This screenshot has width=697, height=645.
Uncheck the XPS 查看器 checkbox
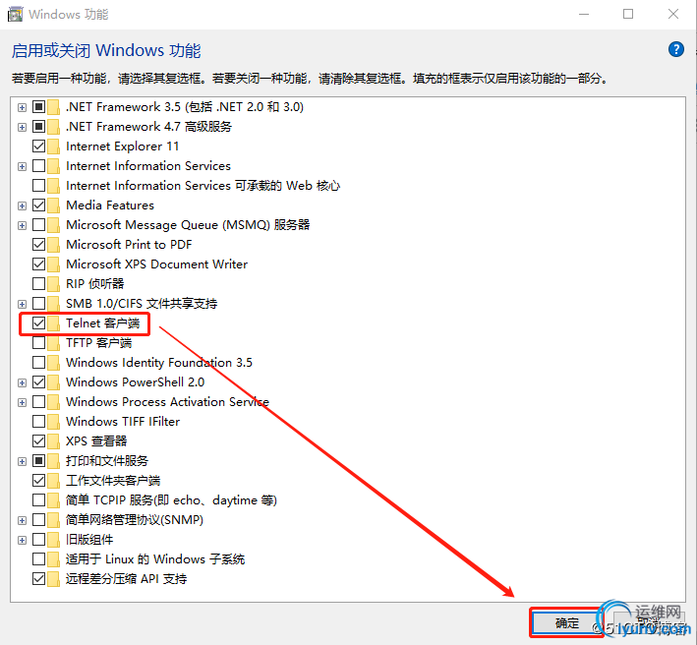coord(38,440)
